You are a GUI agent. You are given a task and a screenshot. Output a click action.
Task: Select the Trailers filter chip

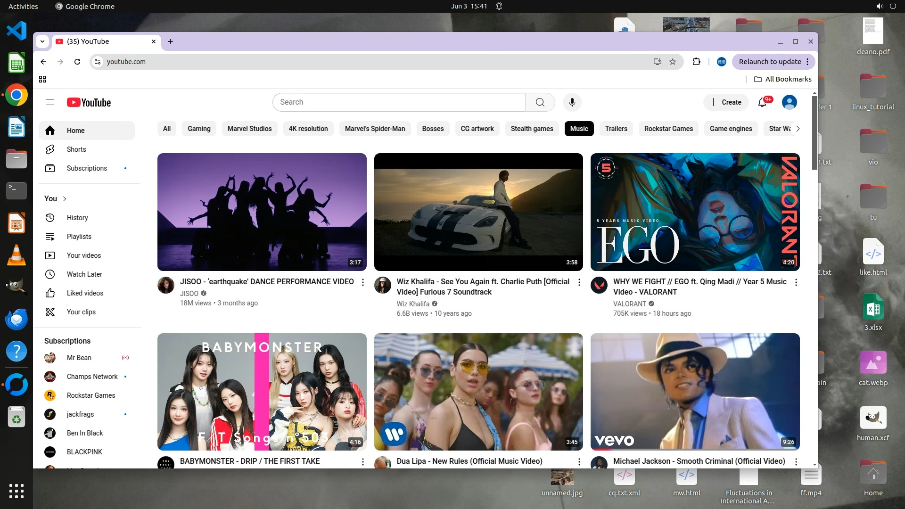click(x=616, y=129)
